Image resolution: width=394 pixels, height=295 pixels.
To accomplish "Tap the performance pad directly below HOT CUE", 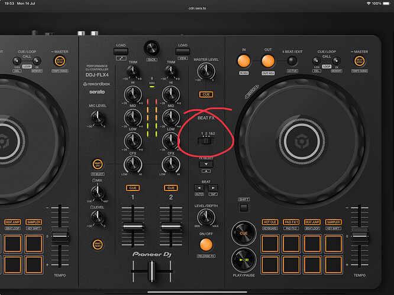I will click(270, 244).
